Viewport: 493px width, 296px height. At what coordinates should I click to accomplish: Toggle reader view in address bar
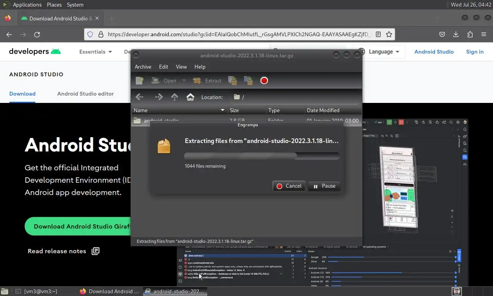pyautogui.click(x=378, y=34)
